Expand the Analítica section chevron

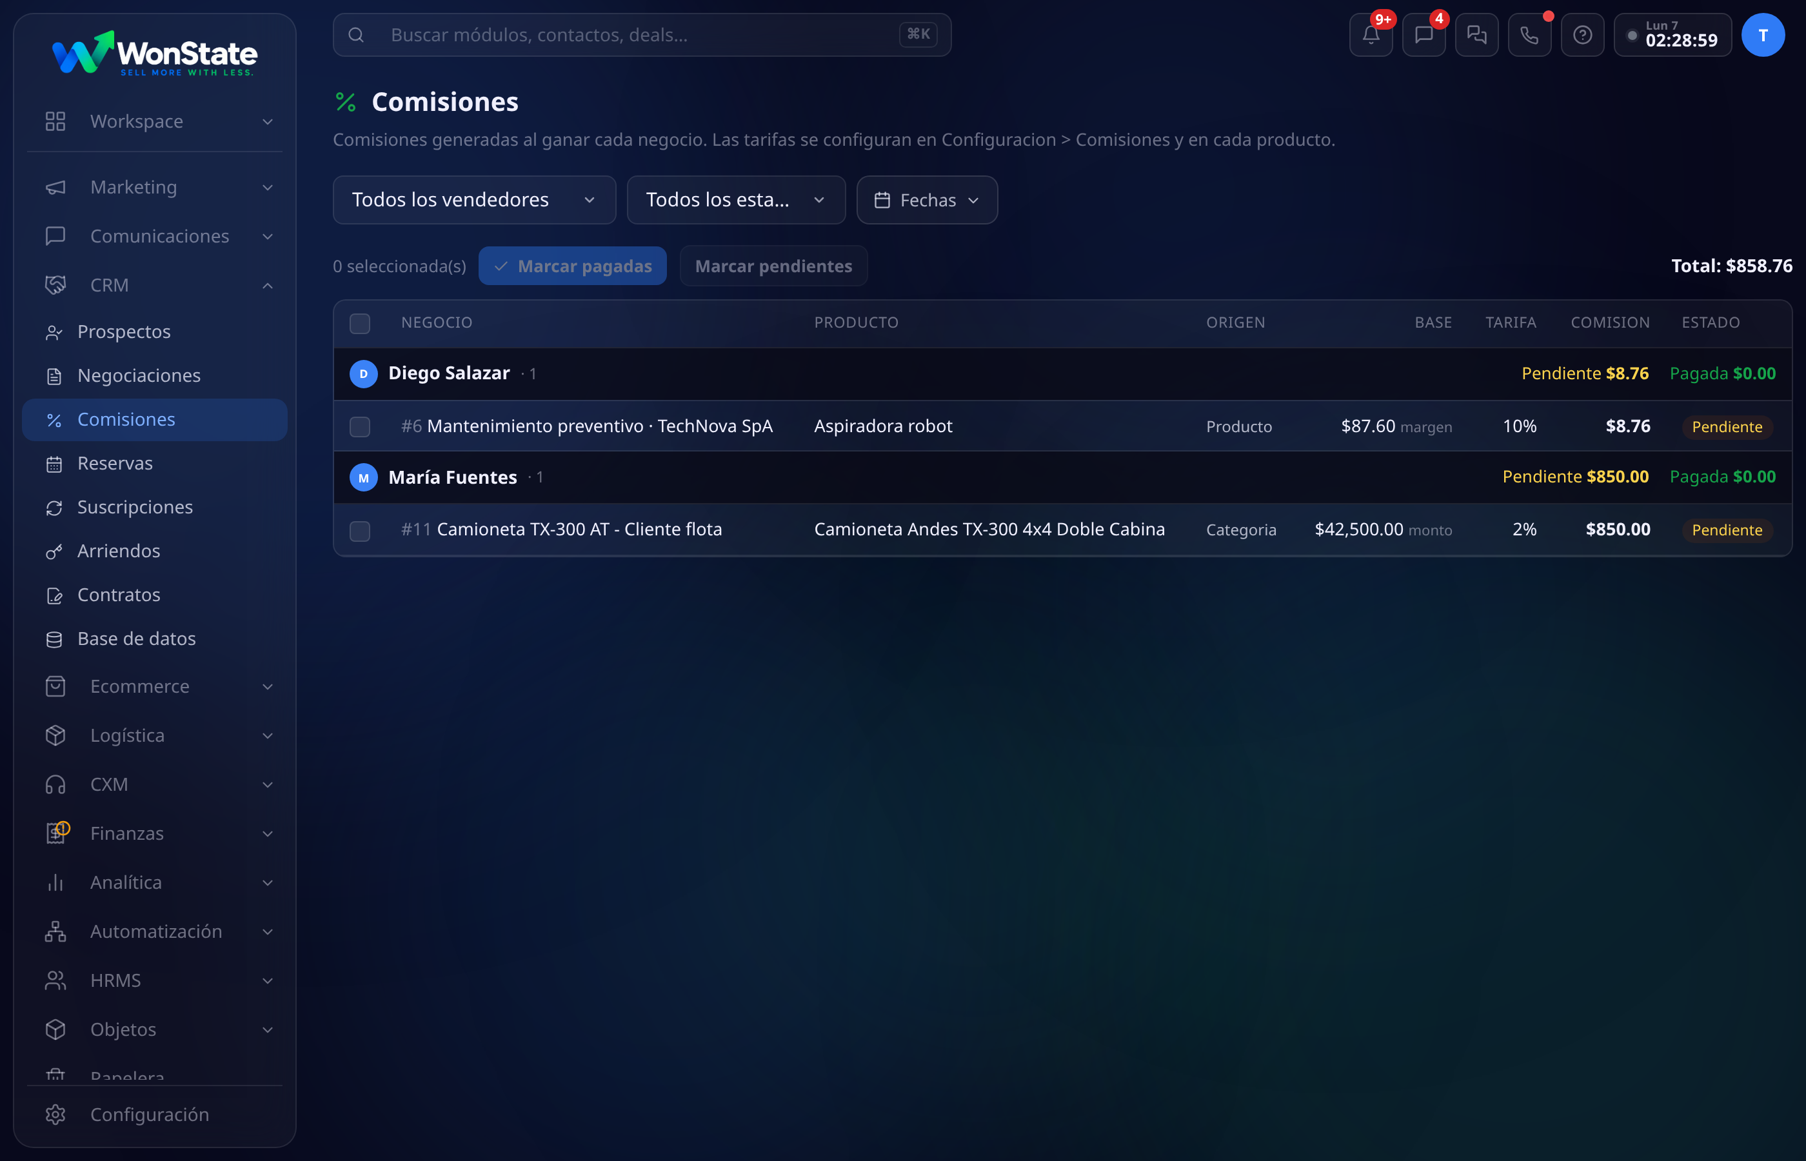pyautogui.click(x=268, y=882)
